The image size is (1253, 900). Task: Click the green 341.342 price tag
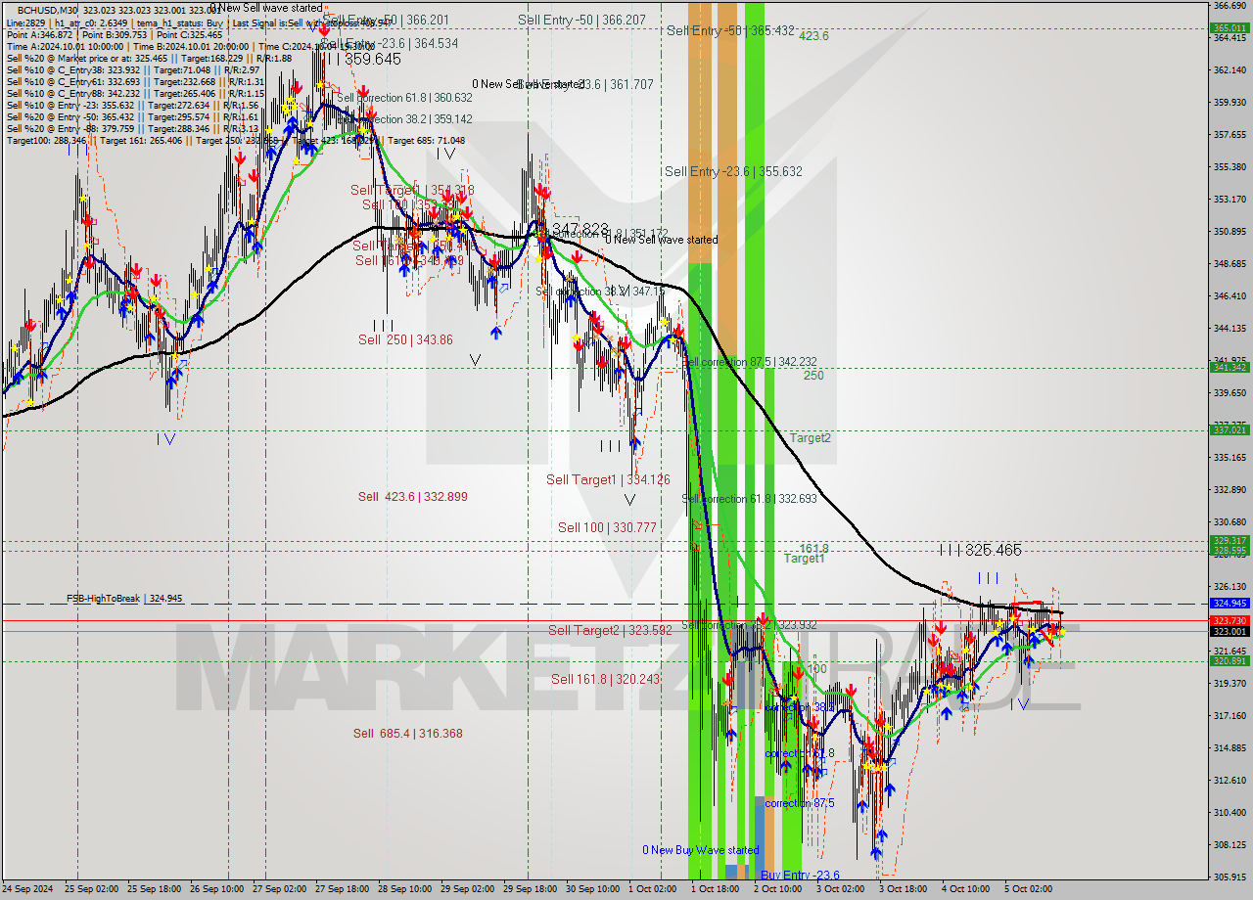(1230, 368)
